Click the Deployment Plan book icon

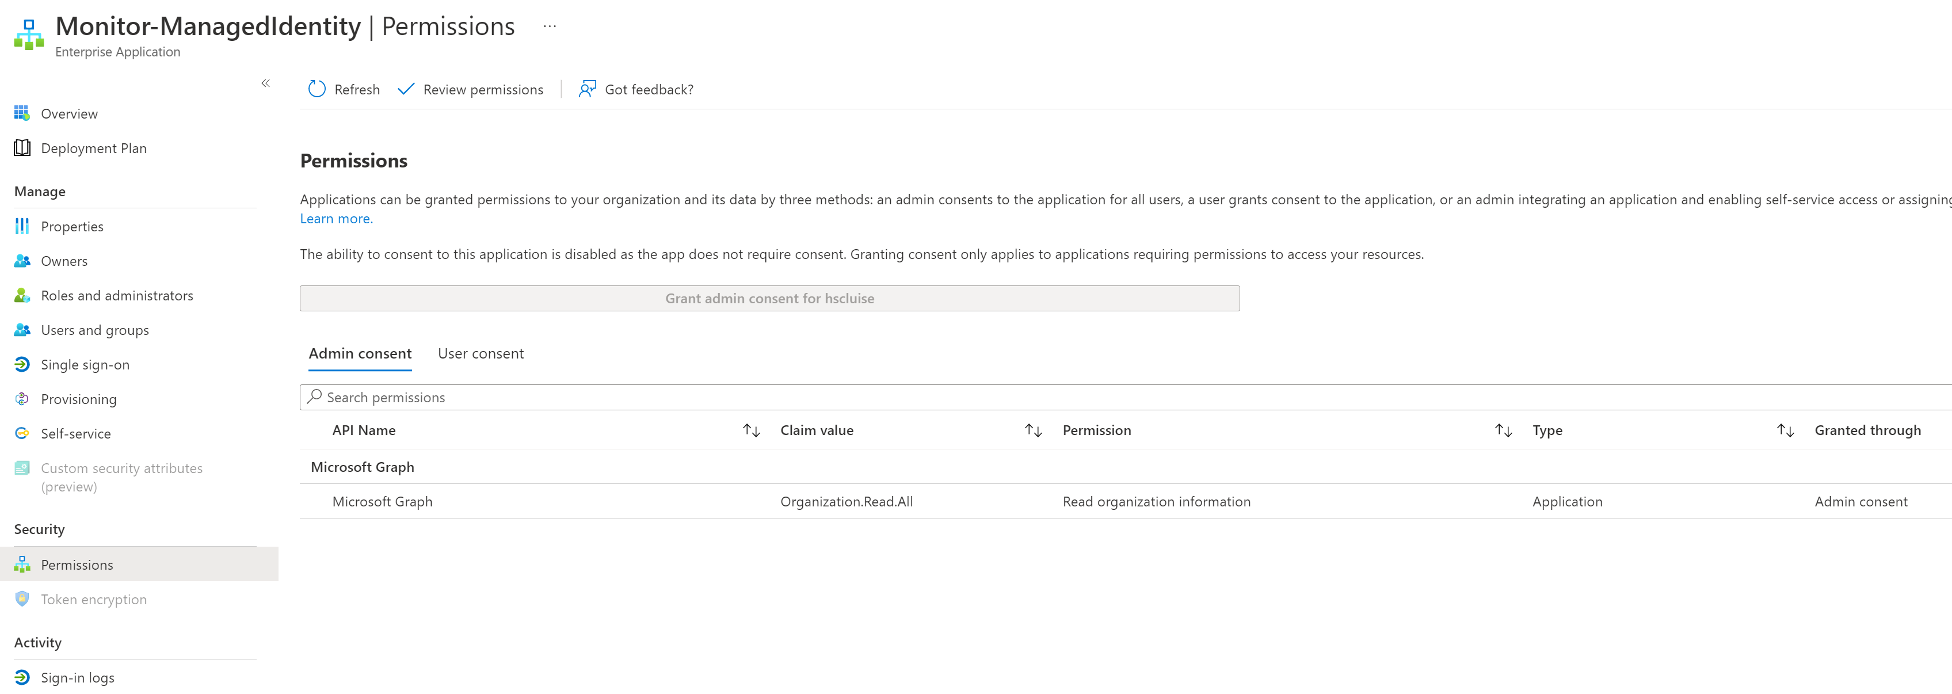coord(22,148)
